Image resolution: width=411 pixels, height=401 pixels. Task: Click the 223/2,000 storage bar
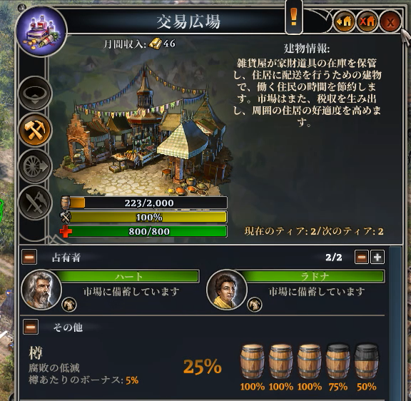[x=143, y=203]
